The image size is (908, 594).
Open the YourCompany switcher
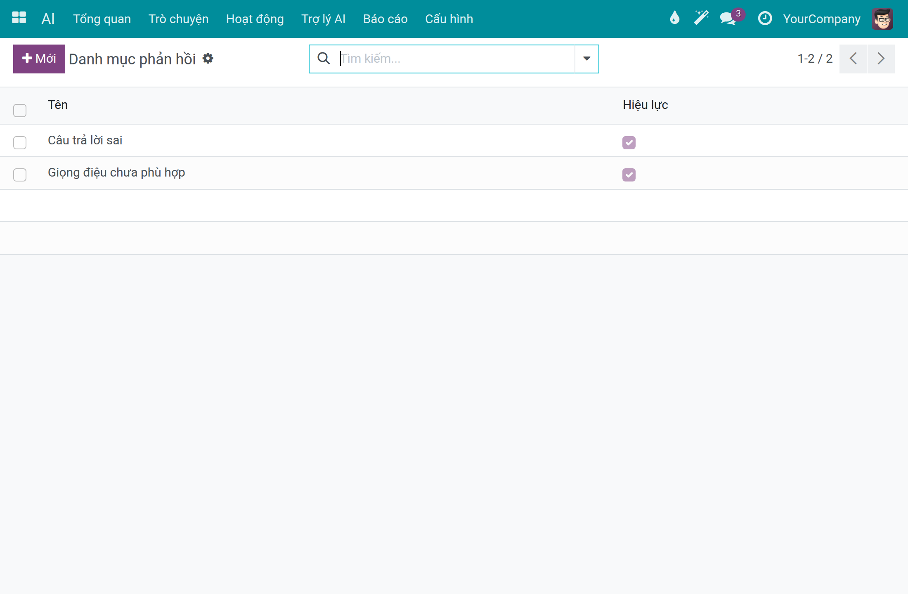tap(822, 19)
